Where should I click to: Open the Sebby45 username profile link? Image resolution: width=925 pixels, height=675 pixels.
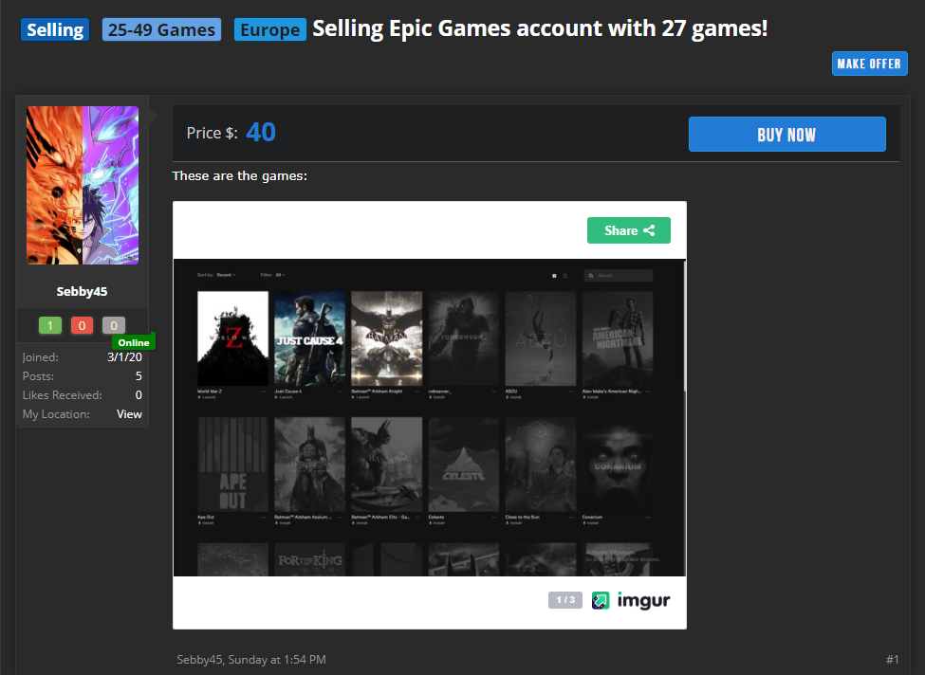(82, 291)
